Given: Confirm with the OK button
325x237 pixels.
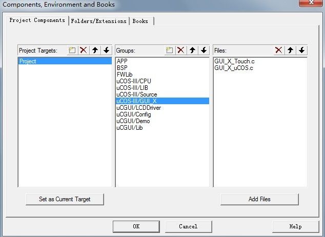Looking at the screenshot, I should [x=136, y=226].
